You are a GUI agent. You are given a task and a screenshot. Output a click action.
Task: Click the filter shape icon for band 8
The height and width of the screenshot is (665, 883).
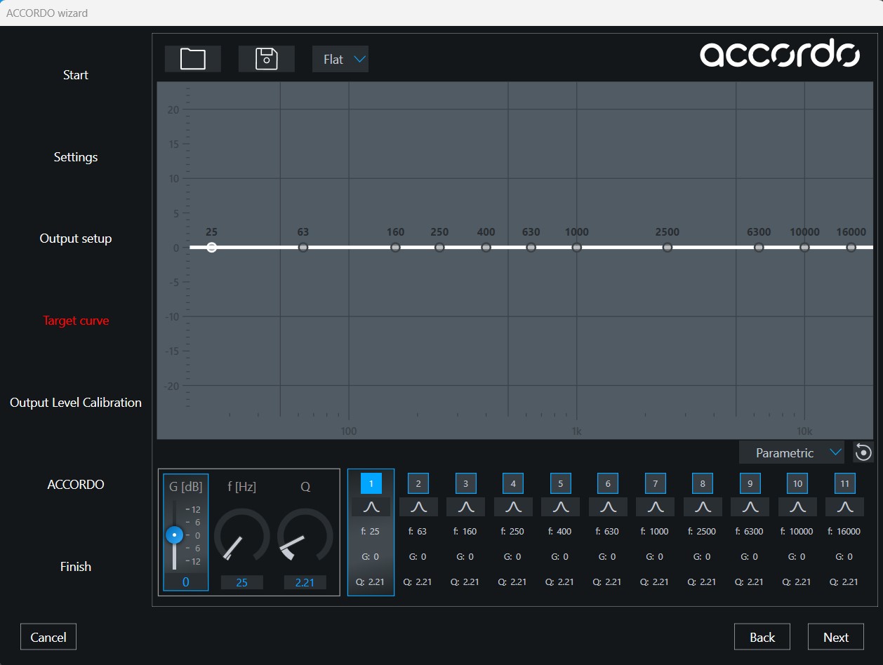[703, 506]
